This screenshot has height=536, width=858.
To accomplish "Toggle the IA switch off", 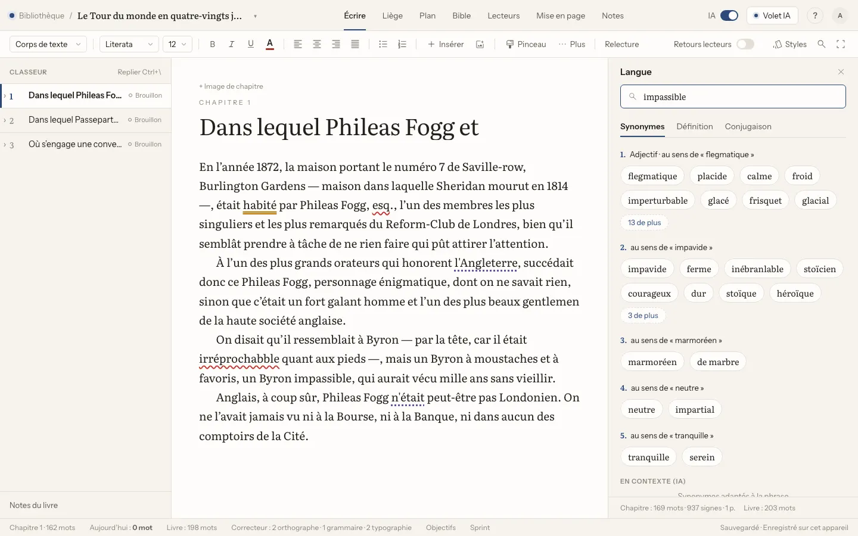I will (729, 15).
